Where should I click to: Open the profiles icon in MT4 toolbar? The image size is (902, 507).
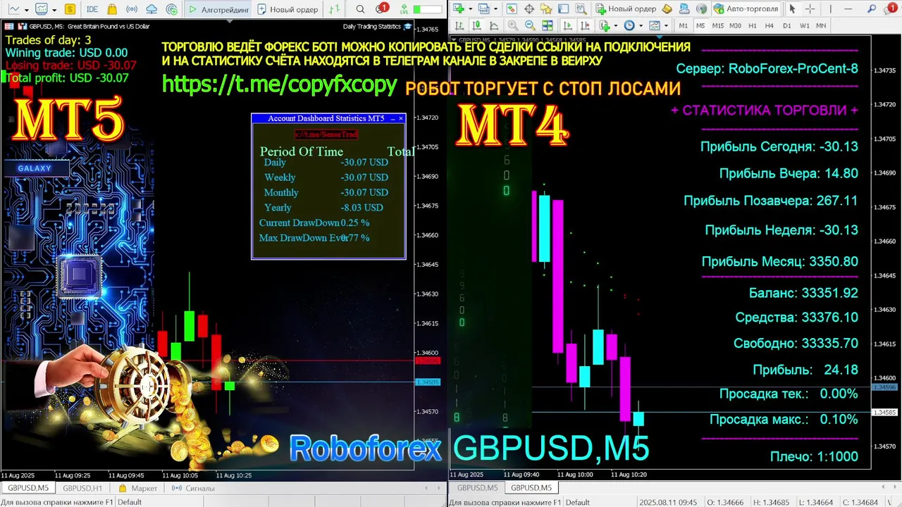click(x=483, y=8)
